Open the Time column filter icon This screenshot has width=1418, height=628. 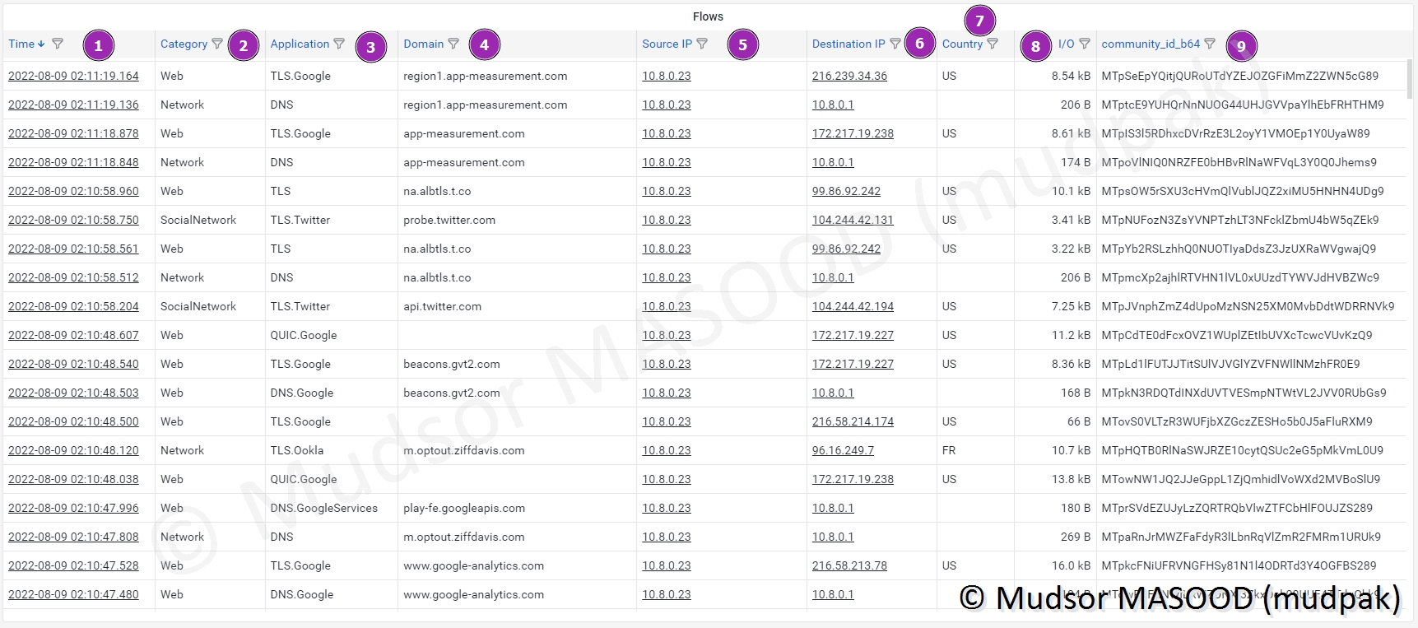58,44
